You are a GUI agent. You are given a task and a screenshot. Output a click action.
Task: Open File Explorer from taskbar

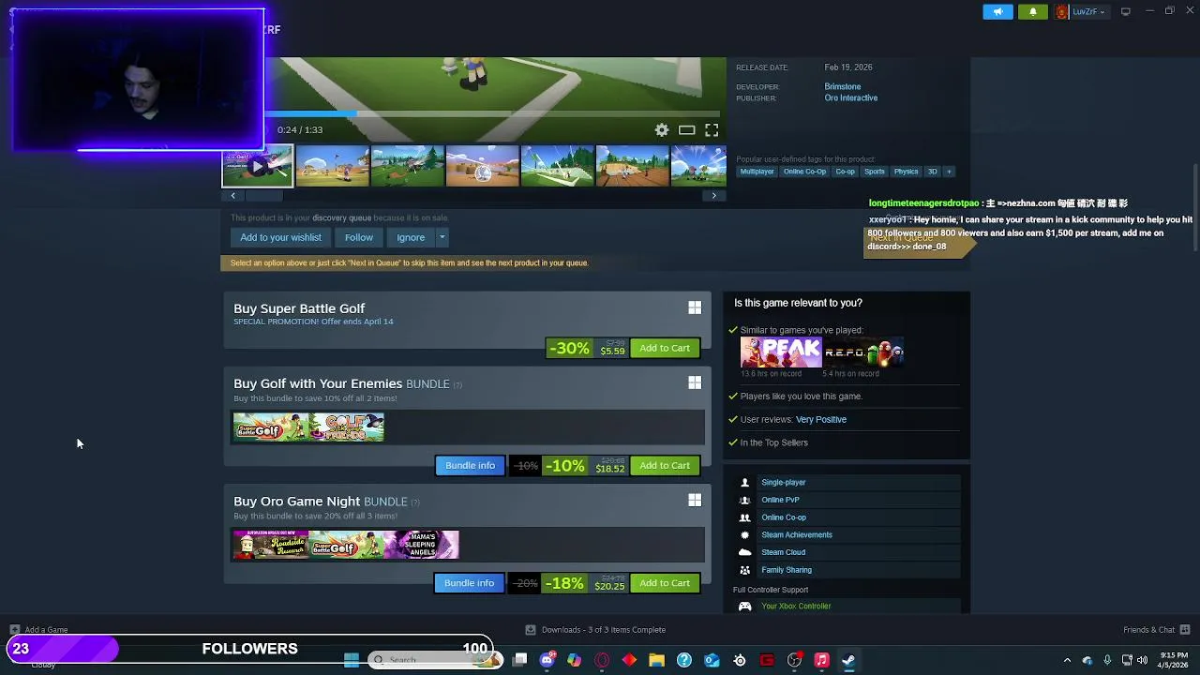click(656, 660)
